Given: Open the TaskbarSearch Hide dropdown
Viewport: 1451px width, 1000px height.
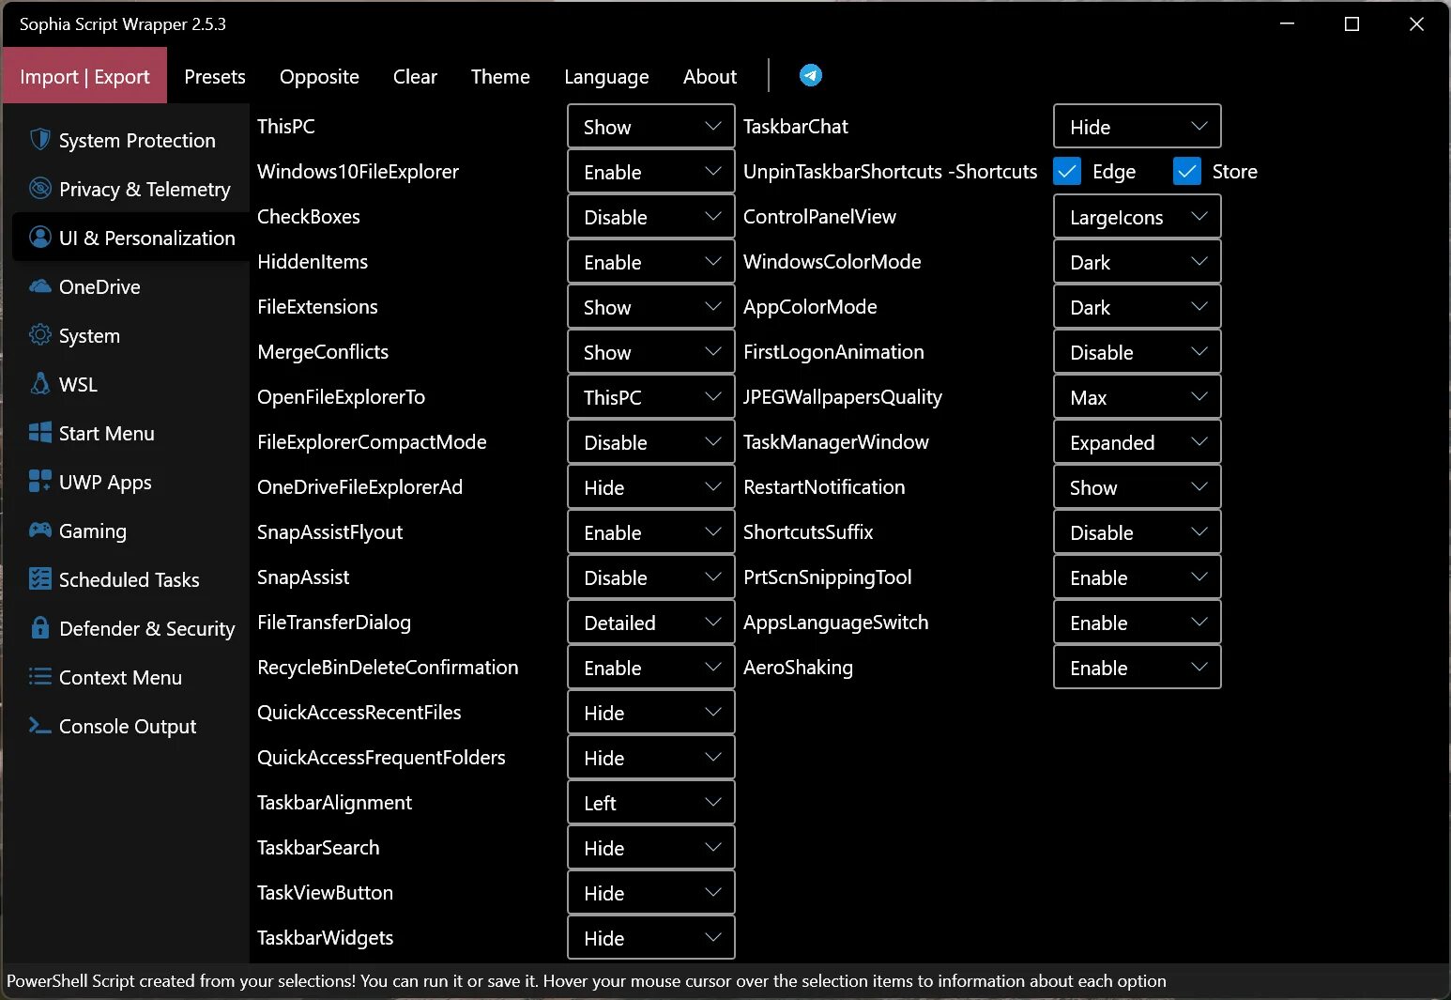Looking at the screenshot, I should 650,847.
